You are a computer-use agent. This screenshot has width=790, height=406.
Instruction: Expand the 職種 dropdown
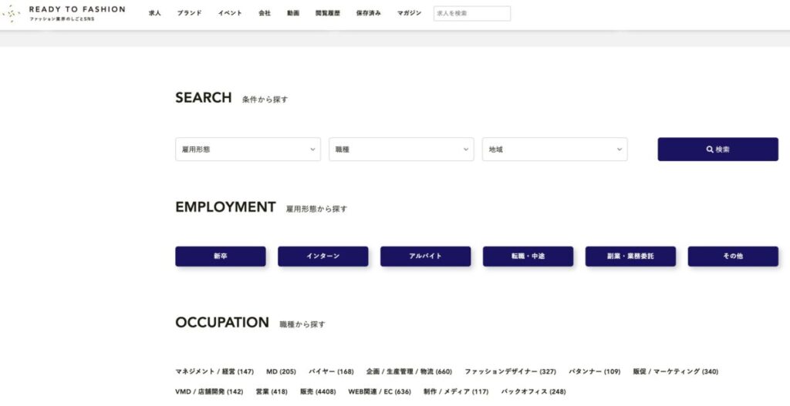(401, 149)
